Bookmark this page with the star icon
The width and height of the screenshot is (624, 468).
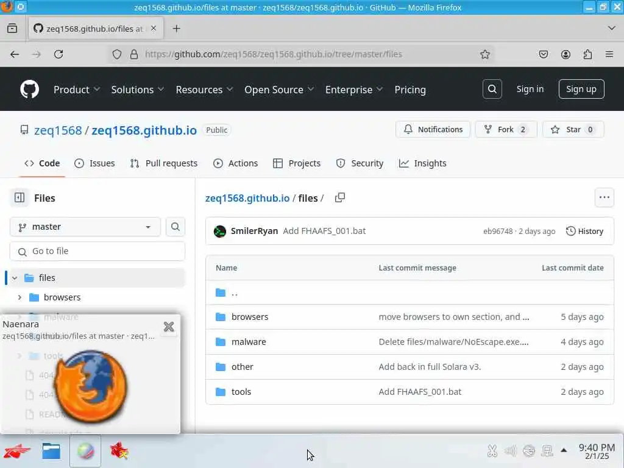[484, 54]
